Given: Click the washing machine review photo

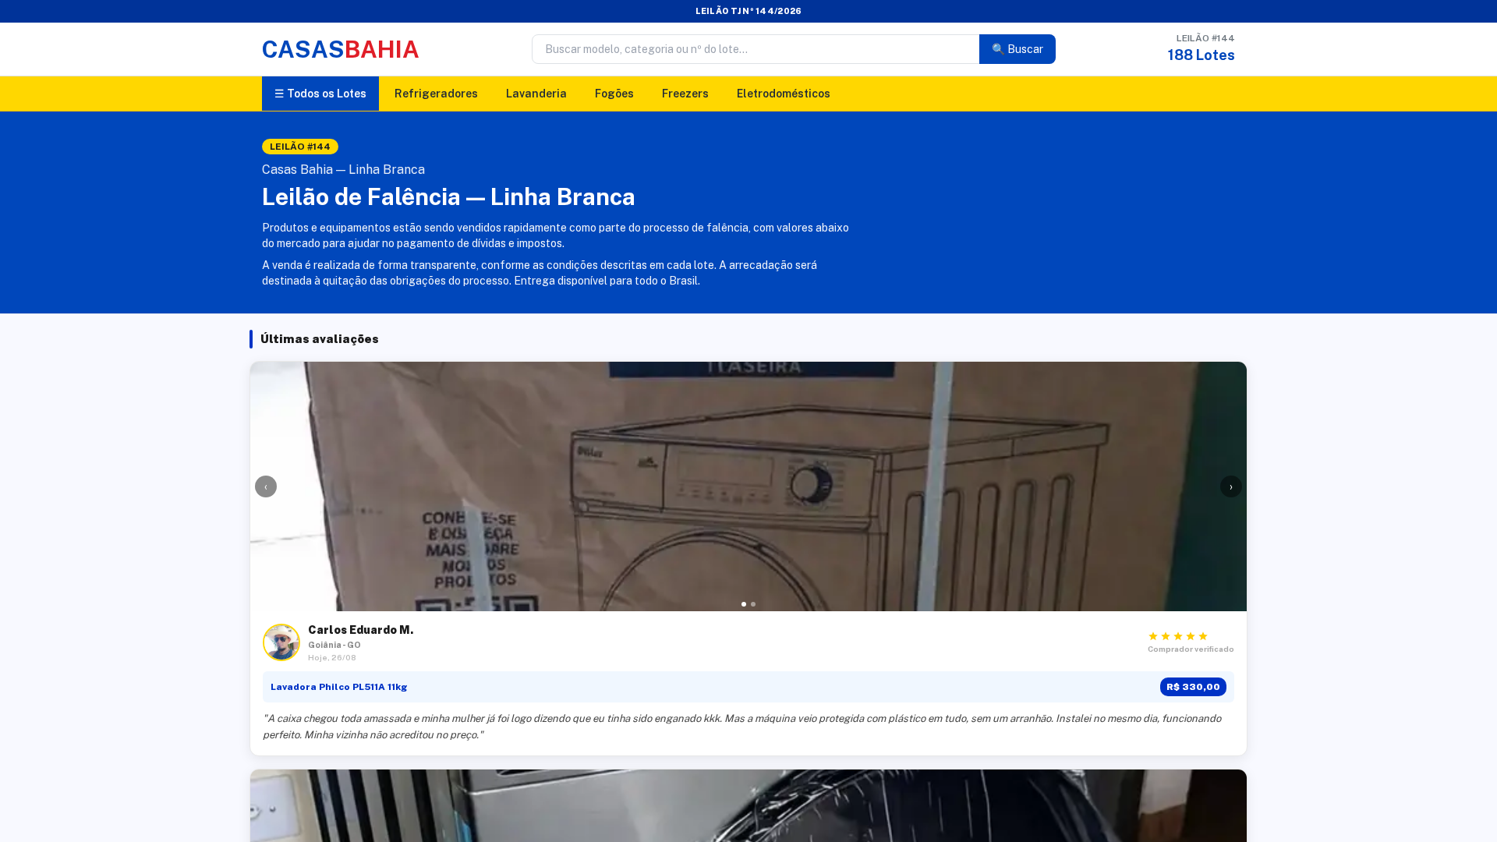Looking at the screenshot, I should (748, 486).
